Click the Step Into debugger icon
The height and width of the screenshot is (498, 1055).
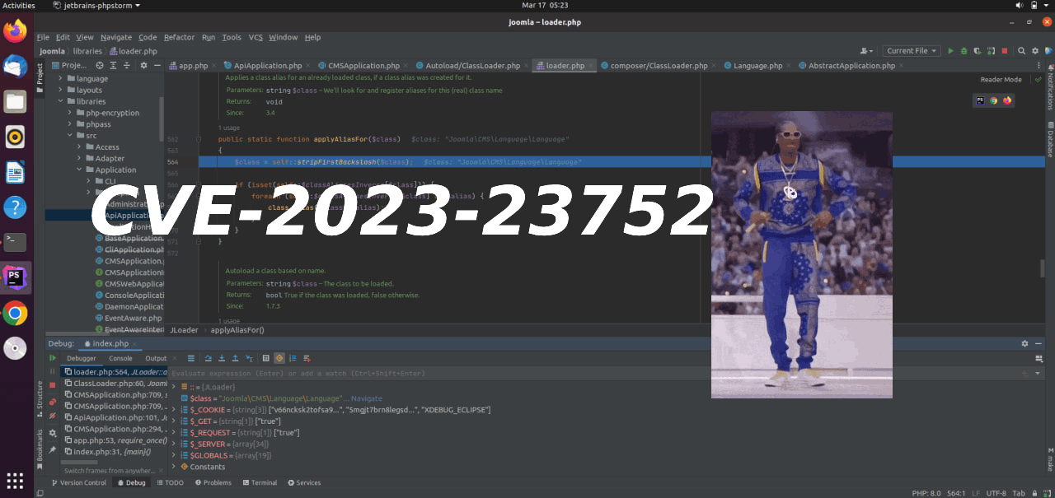pyautogui.click(x=222, y=358)
